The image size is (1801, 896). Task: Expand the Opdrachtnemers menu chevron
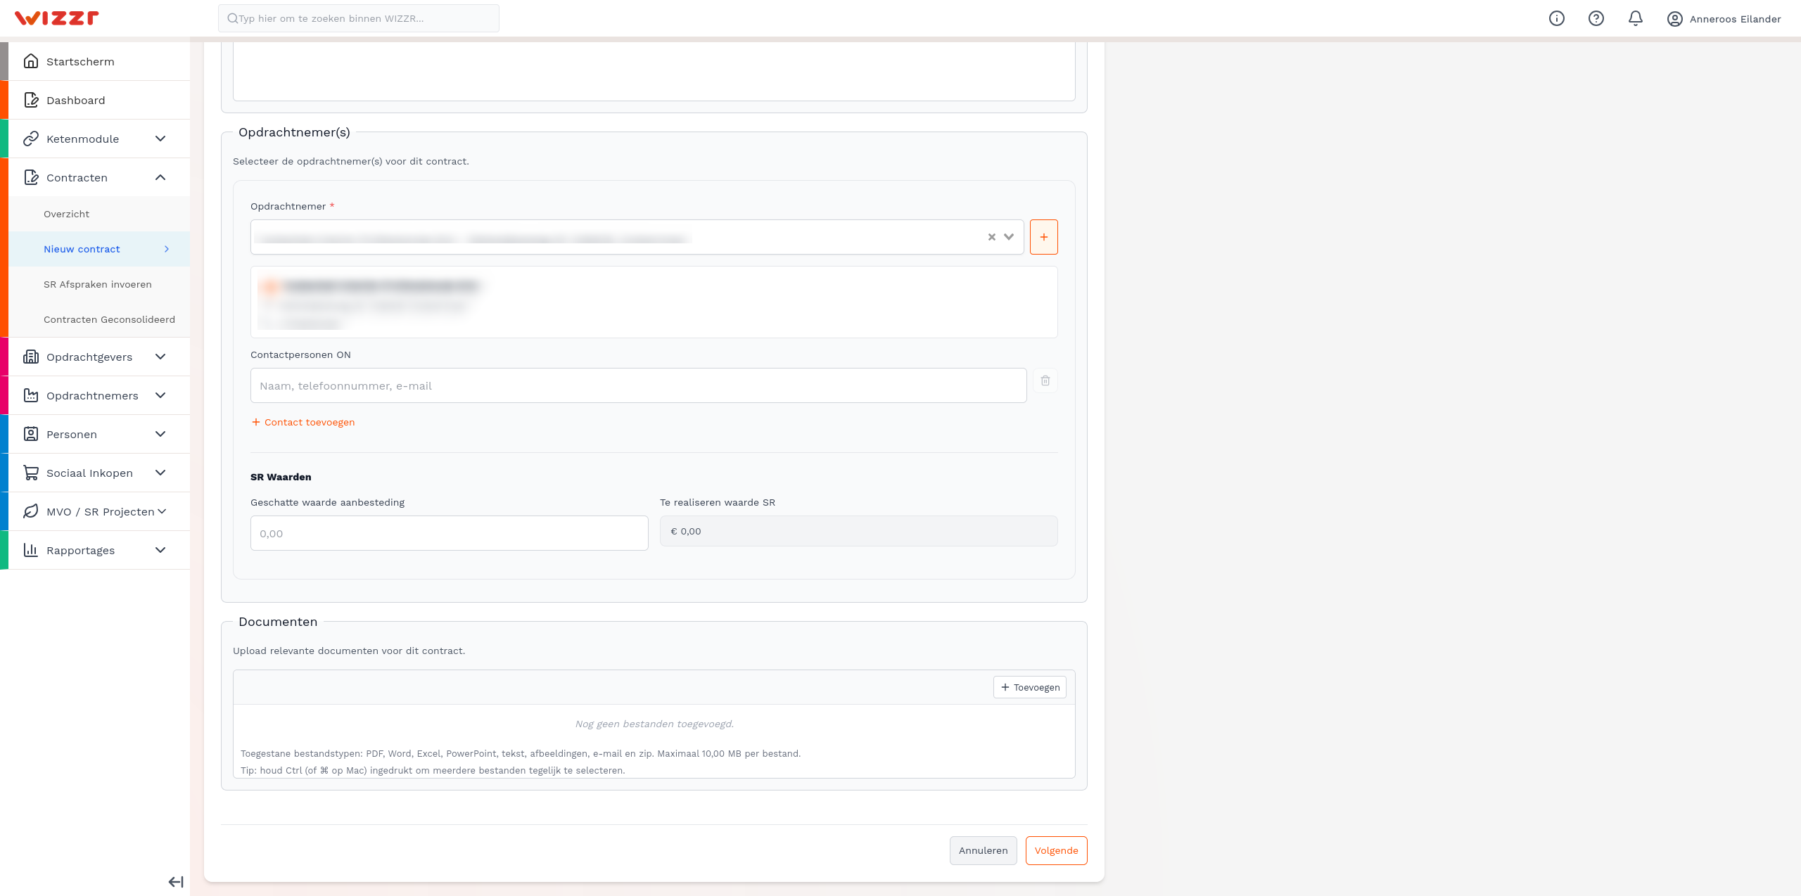click(x=160, y=395)
